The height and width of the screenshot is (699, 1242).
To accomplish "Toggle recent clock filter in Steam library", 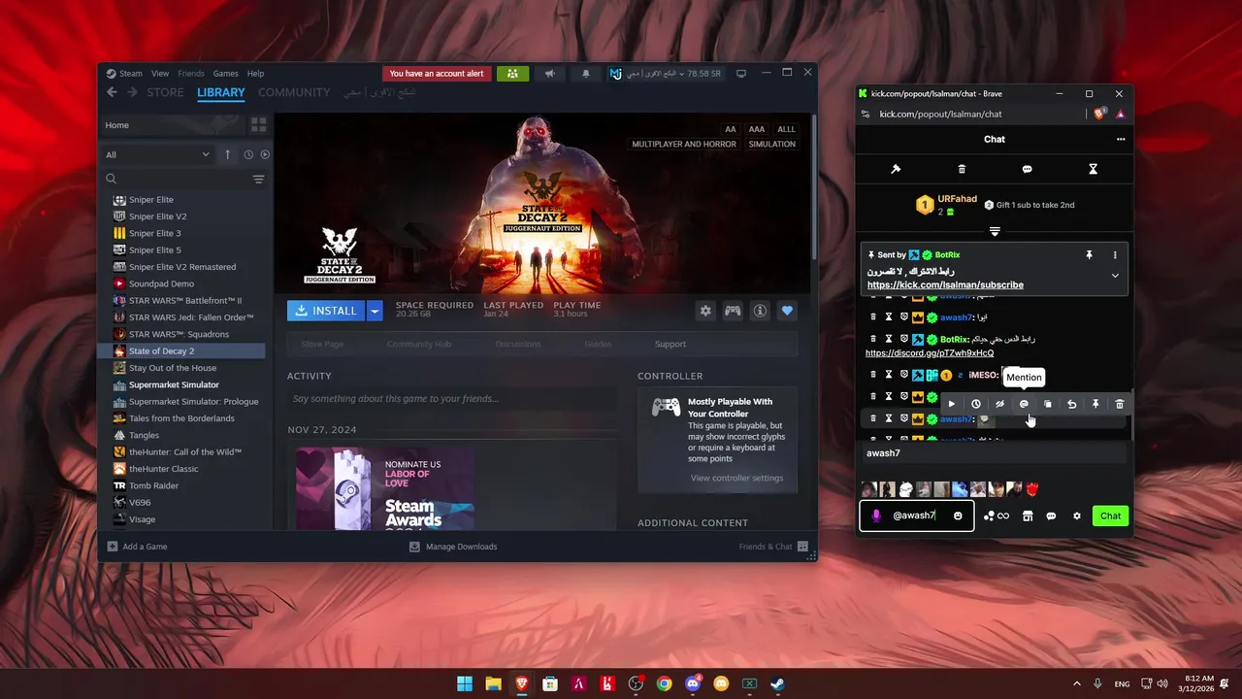I will point(248,154).
